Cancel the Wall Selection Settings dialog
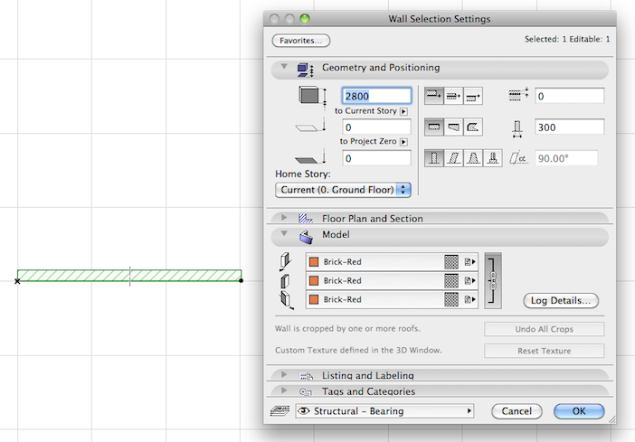Viewport: 635px width, 442px height. pos(517,411)
